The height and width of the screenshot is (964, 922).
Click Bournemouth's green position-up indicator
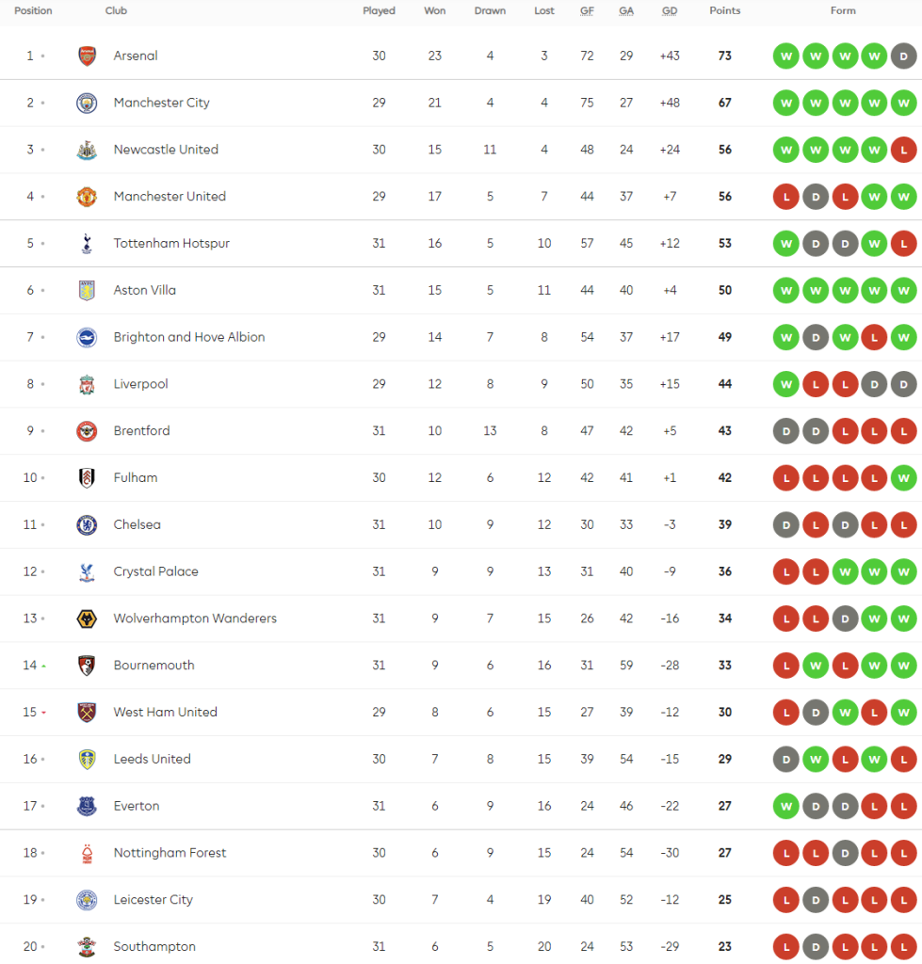pyautogui.click(x=43, y=666)
